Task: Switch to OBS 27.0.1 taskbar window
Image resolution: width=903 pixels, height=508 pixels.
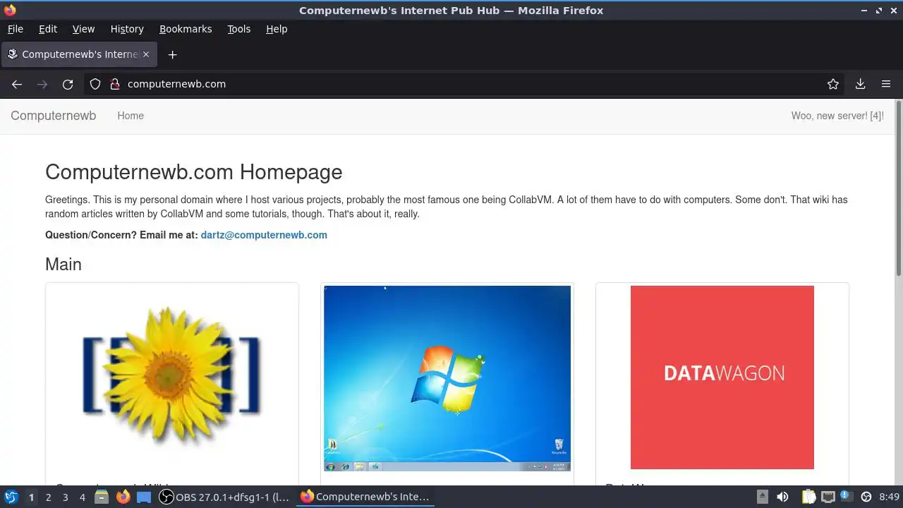Action: click(224, 497)
